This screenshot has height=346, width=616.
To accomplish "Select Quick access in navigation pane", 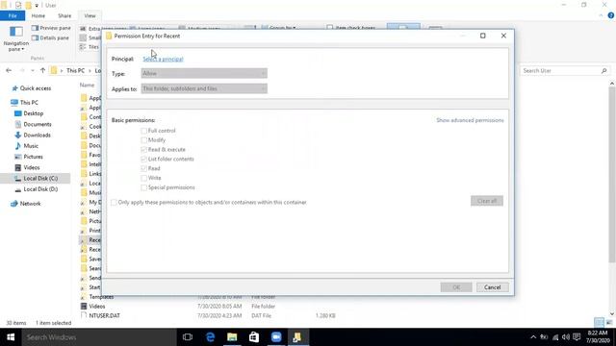I will tap(32, 88).
